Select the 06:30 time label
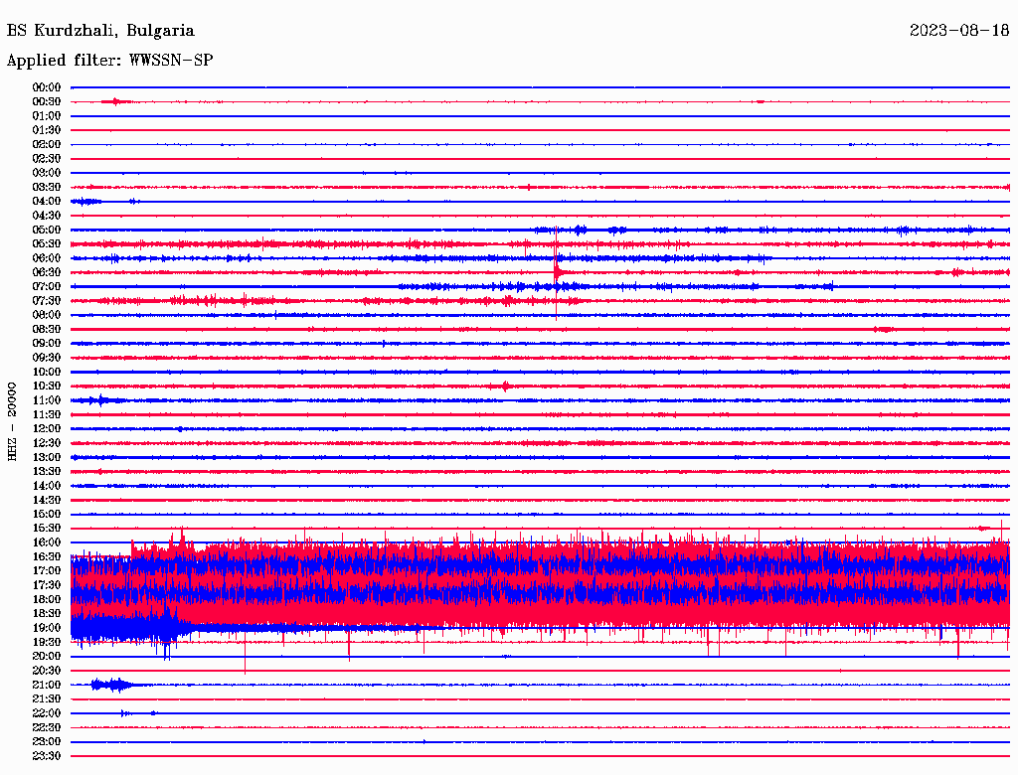 coord(47,272)
